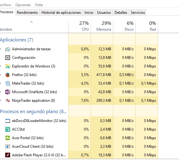Click the Aplicaciones (7) group header

(17, 40)
